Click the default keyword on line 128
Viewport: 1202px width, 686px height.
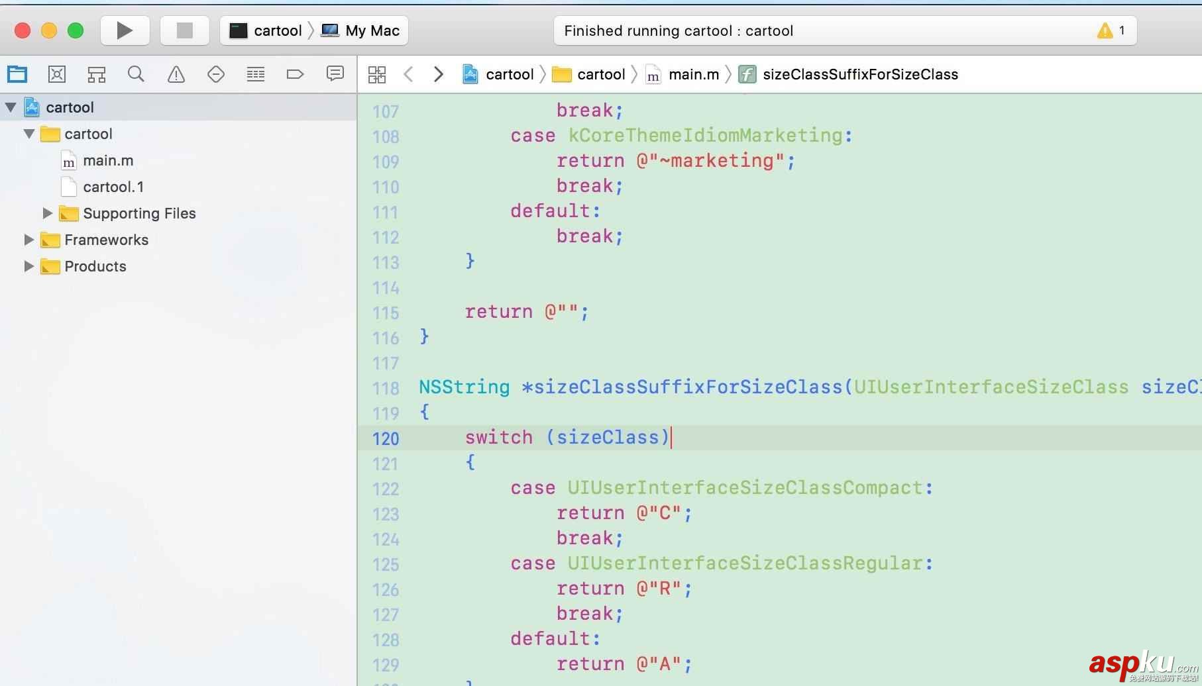tap(551, 639)
